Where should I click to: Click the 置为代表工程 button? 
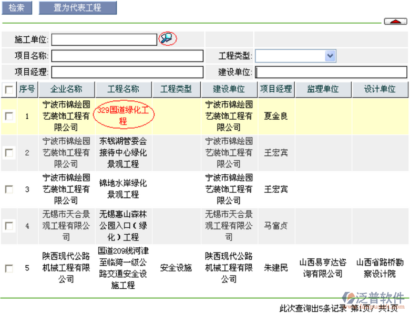(x=78, y=7)
